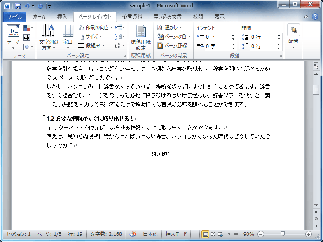Switch to ホーム tab
Screen dimensions: 323x242
click(x=40, y=17)
